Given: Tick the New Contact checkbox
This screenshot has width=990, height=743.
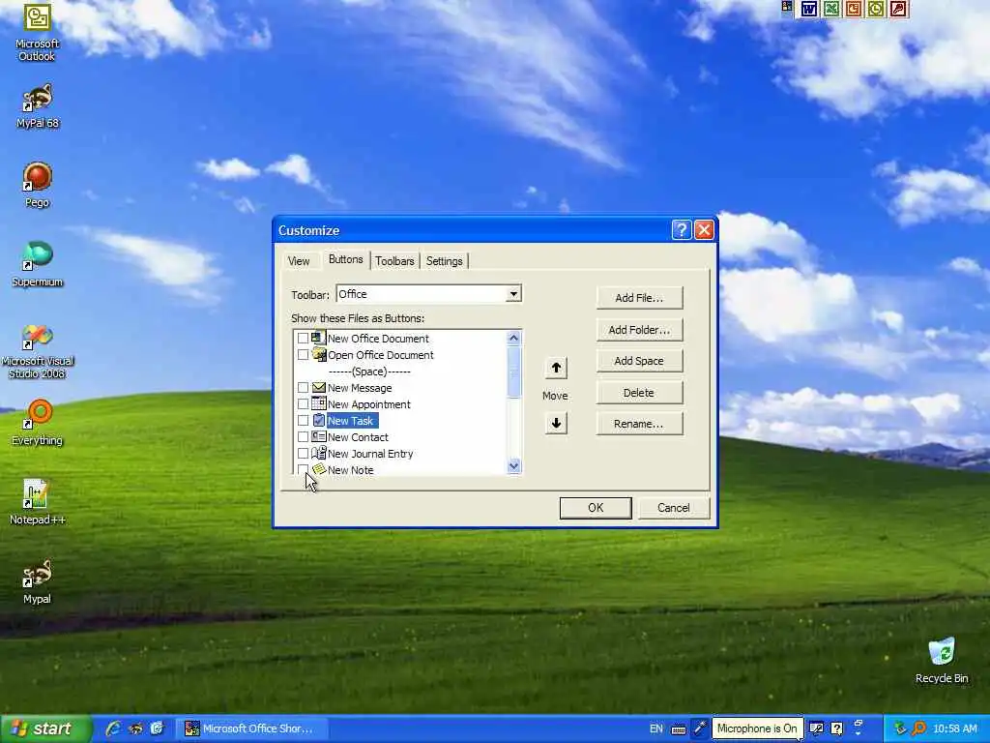Looking at the screenshot, I should pos(303,437).
